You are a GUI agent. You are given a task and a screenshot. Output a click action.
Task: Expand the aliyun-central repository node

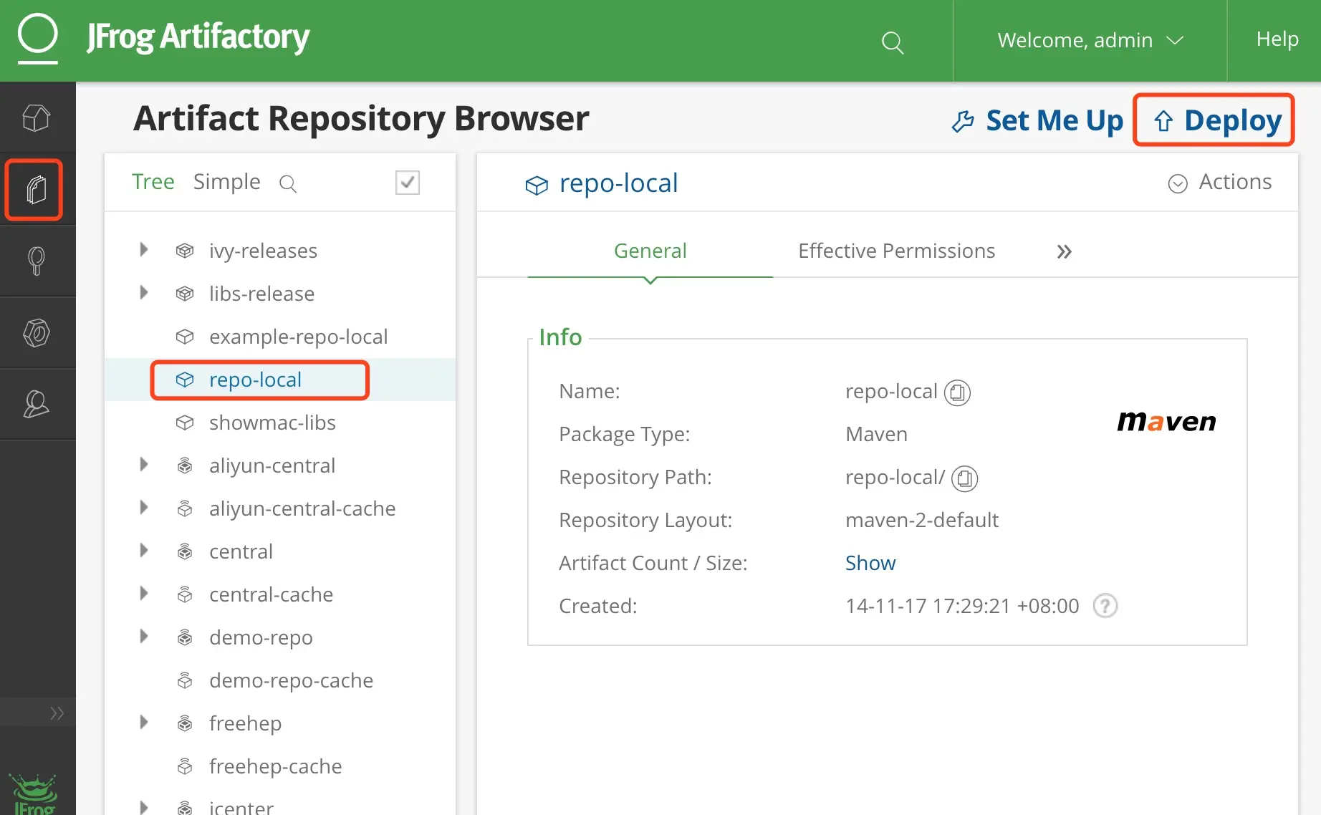click(x=144, y=465)
